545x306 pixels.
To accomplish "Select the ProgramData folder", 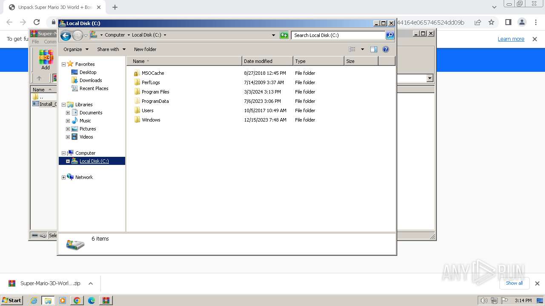I will (155, 101).
